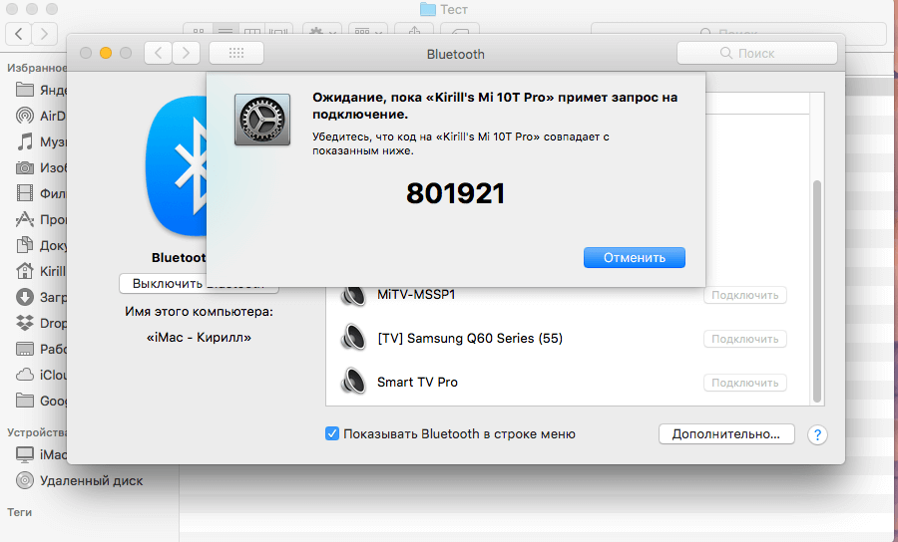Go forward in System Preferences

tap(187, 53)
